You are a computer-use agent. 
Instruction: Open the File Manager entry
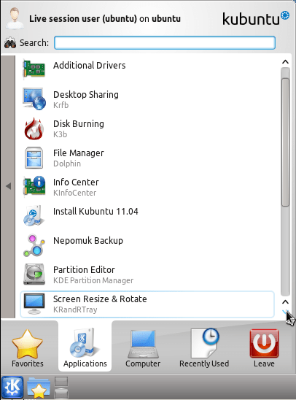[147, 158]
